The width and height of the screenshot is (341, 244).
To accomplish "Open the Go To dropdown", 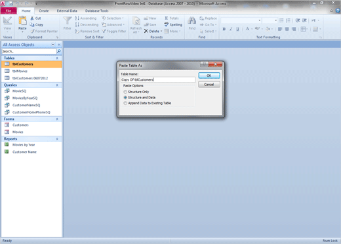I will coord(208,25).
